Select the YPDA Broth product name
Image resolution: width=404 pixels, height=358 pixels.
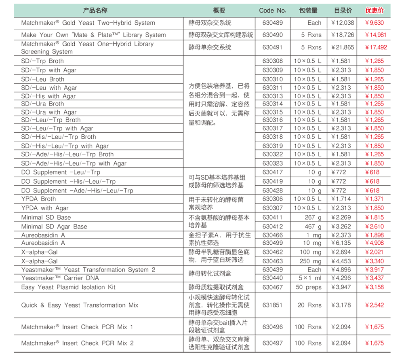pyautogui.click(x=38, y=199)
